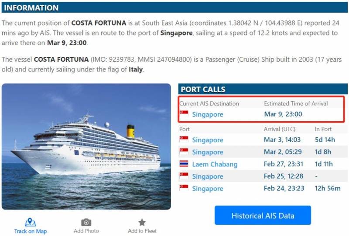The image size is (349, 236).
Task: Click the Track on Map pin icon
Action: coord(30,222)
